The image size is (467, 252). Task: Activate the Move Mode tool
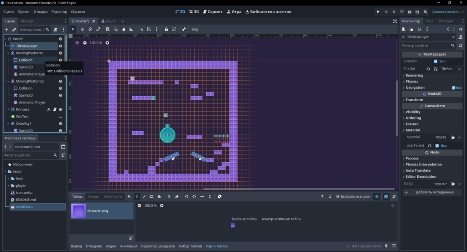coord(83,29)
